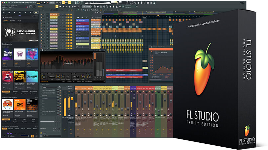Viewport: 268px width, 150px height.
Task: Open the Emphasis plugin Presets selector
Action: click(96, 50)
